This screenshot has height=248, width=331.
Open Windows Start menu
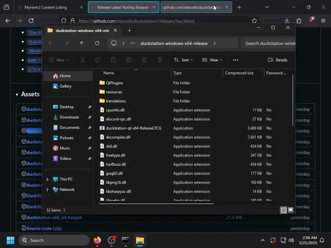(10, 240)
